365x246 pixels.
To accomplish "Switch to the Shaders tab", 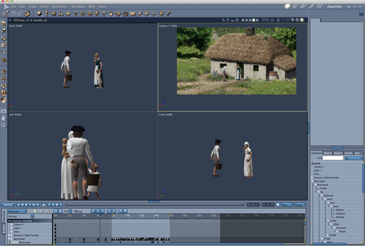I will coord(337,152).
